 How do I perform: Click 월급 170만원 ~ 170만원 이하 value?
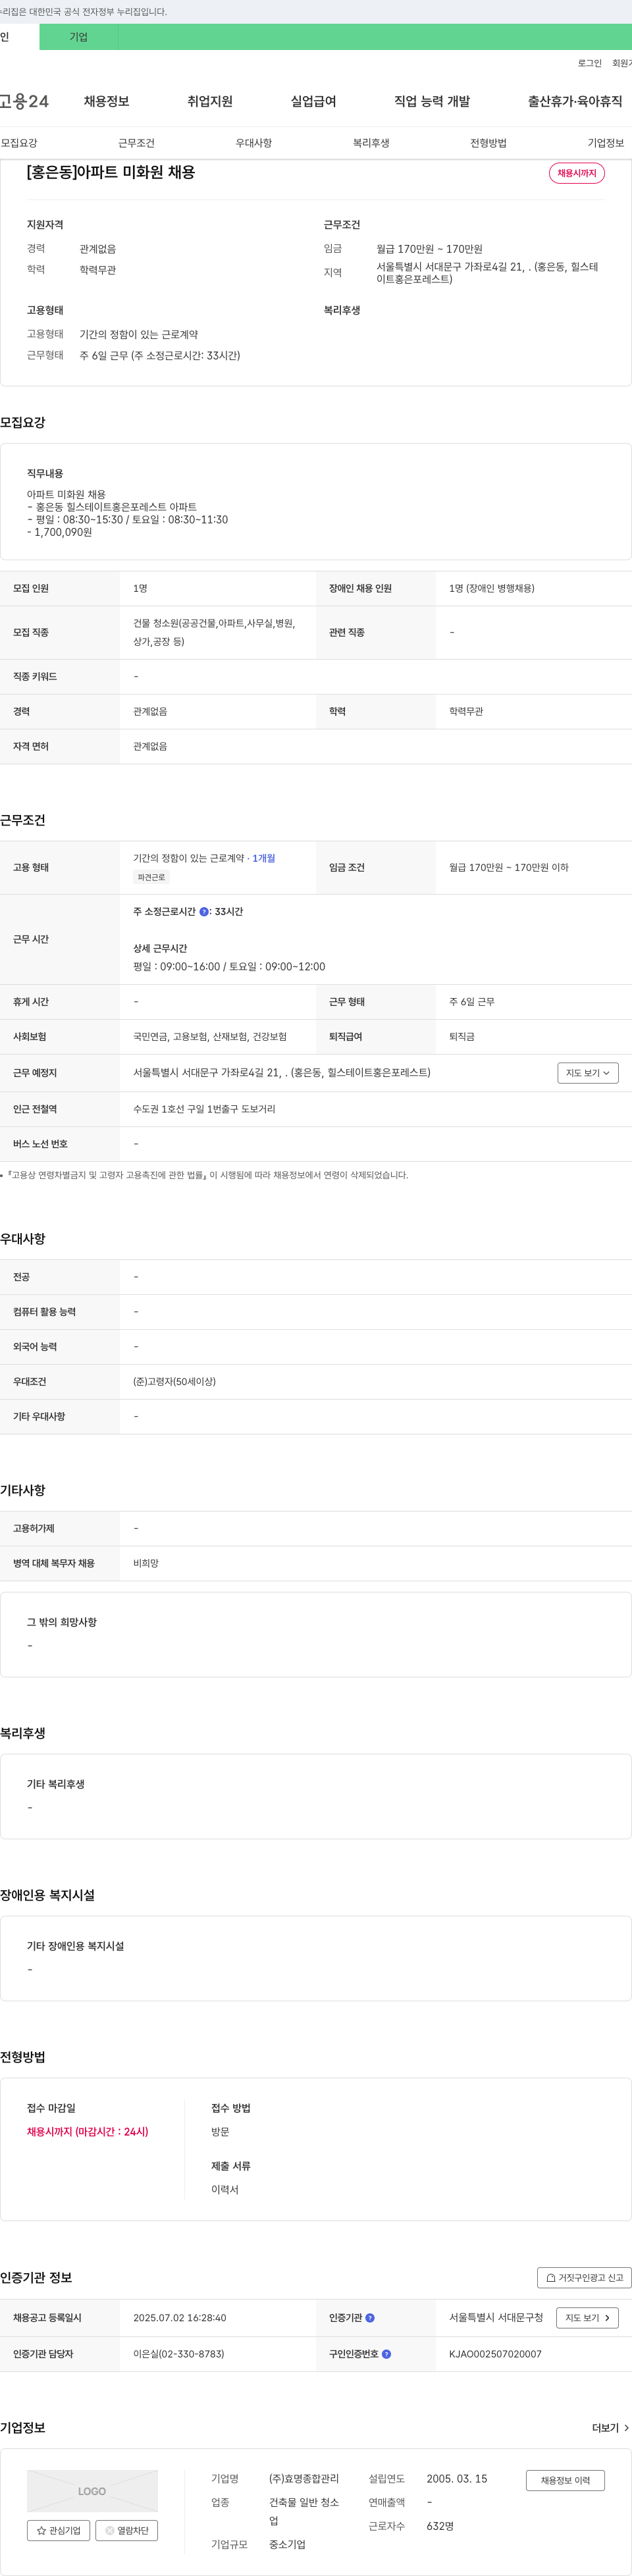[x=508, y=868]
